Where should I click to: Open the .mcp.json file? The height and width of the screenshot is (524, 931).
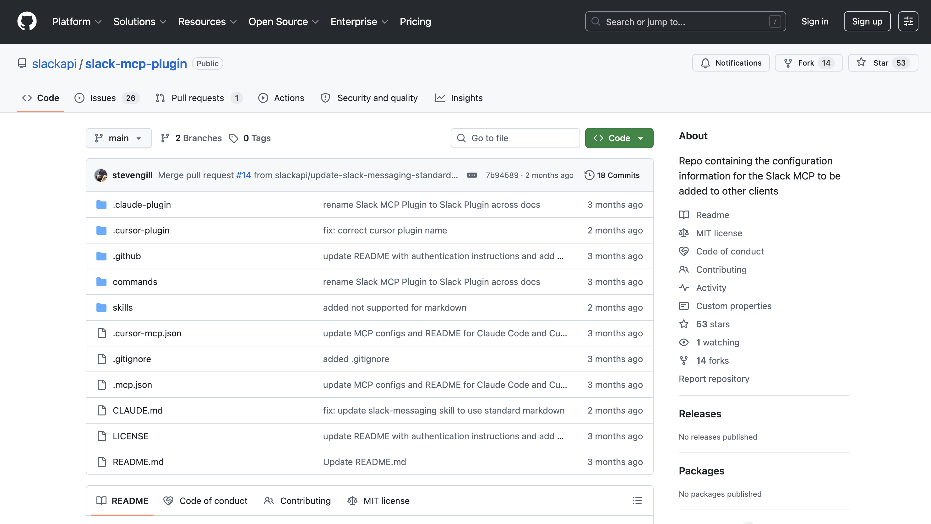coord(132,385)
